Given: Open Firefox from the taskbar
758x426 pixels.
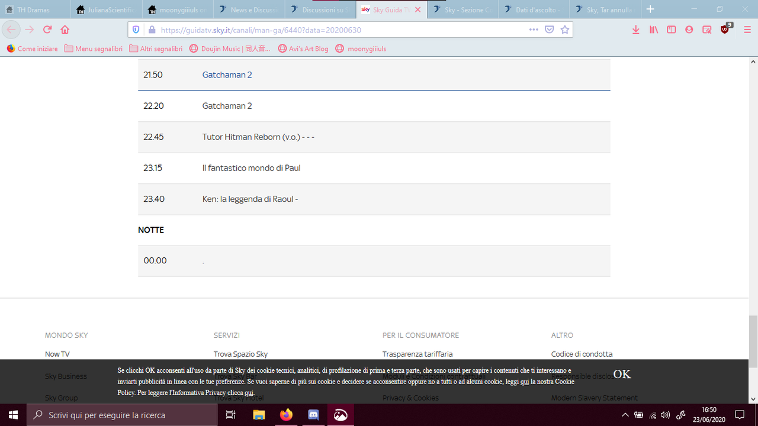Looking at the screenshot, I should tap(287, 415).
